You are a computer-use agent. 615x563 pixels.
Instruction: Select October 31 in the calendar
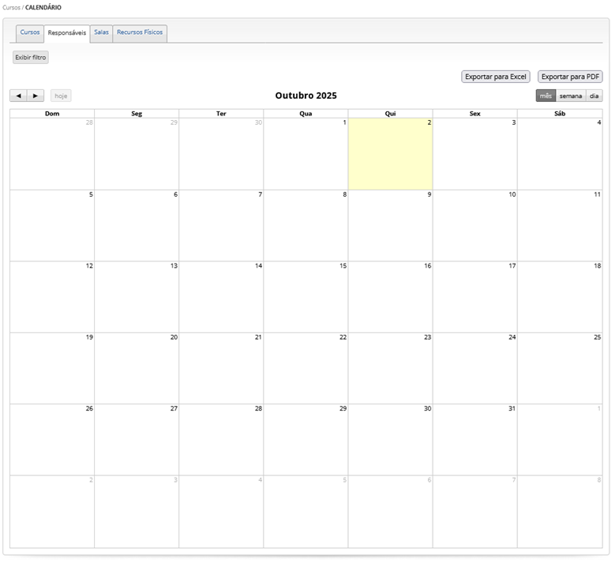click(x=474, y=439)
